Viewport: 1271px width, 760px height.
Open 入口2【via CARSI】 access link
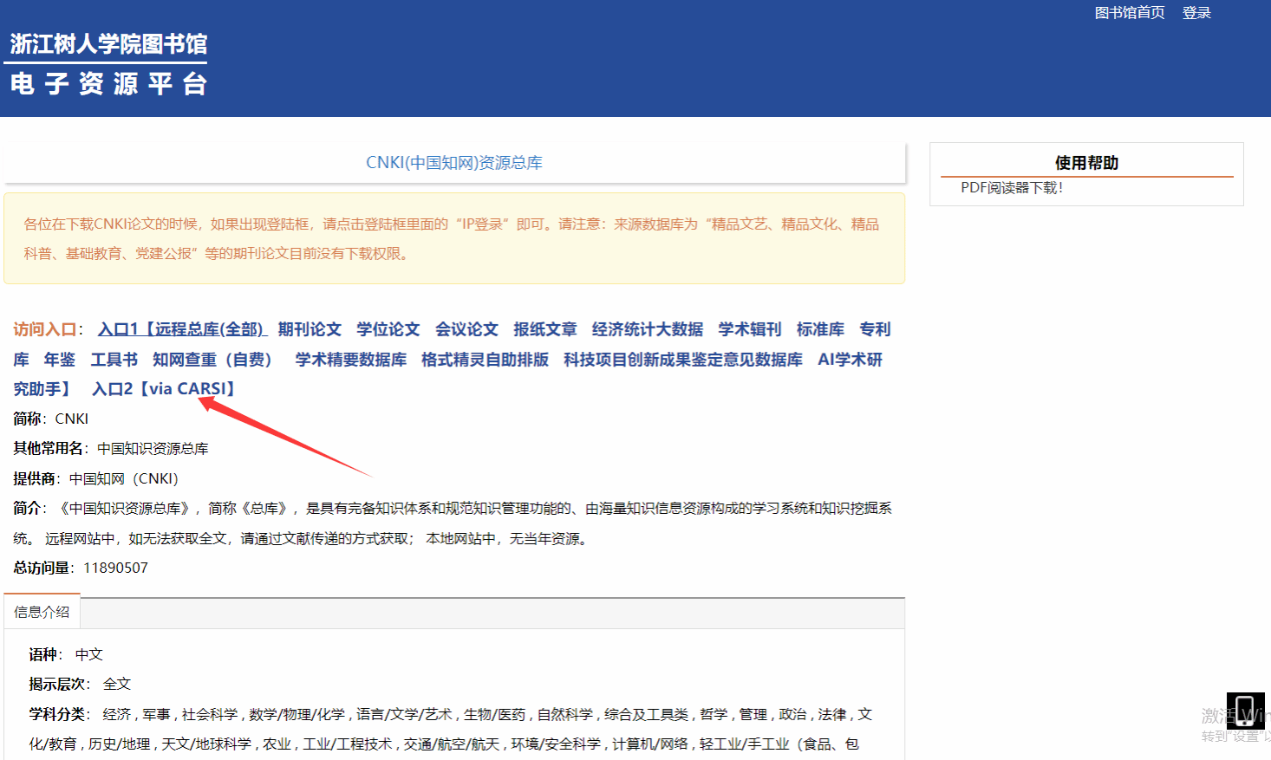pyautogui.click(x=165, y=389)
